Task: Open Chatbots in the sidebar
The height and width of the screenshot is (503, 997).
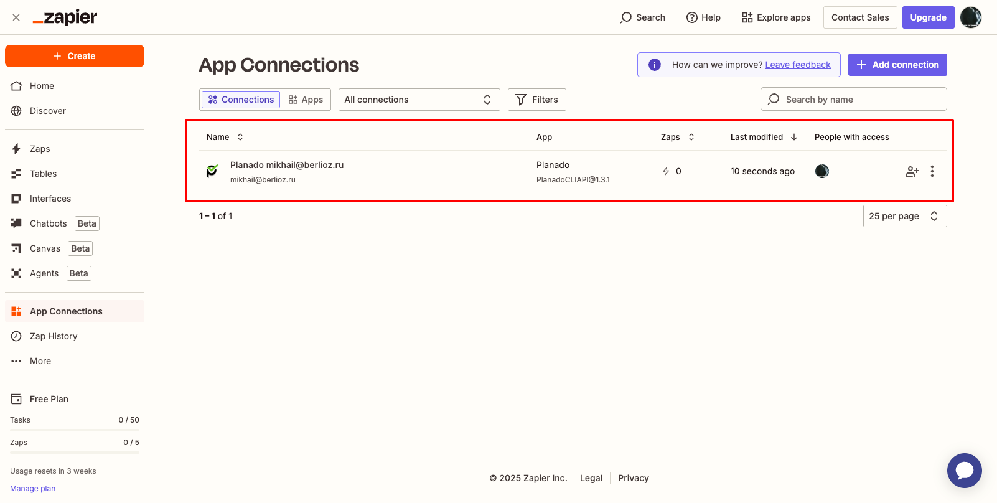Action: point(75,223)
